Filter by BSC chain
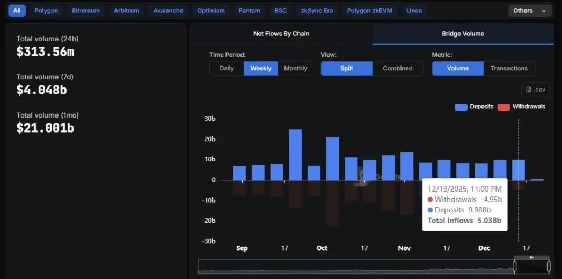The image size is (562, 279). [x=281, y=10]
